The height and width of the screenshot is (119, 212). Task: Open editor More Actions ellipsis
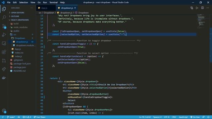[x=208, y=8]
